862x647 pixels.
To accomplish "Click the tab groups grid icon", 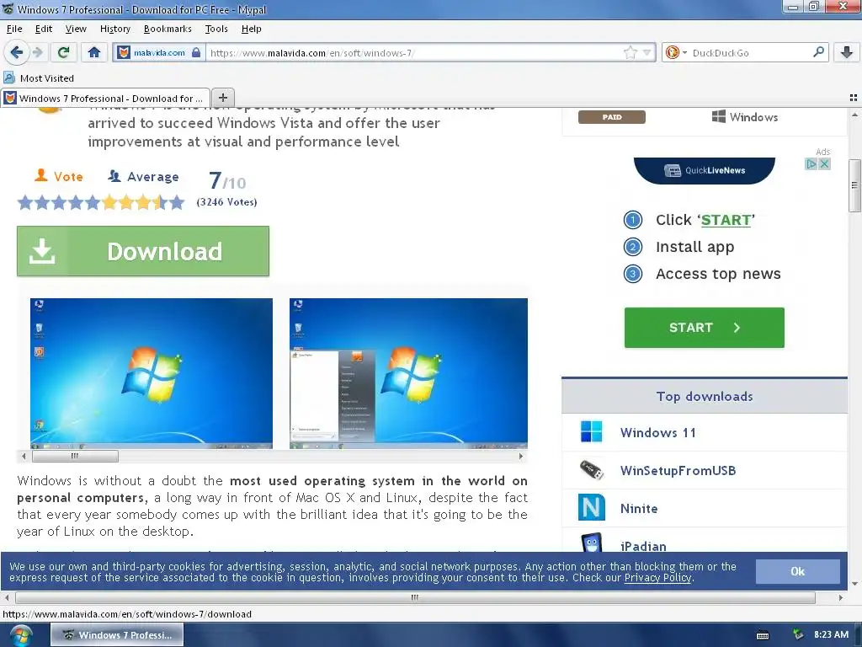I will [x=854, y=98].
